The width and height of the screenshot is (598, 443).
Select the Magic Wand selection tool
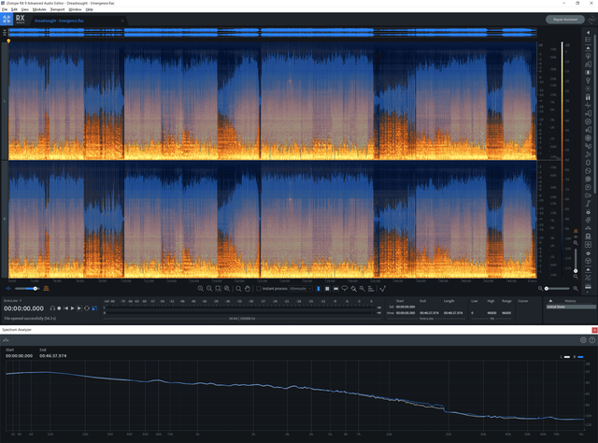click(x=363, y=289)
